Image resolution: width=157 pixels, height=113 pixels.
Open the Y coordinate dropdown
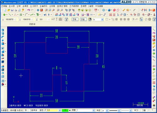coord(32,19)
